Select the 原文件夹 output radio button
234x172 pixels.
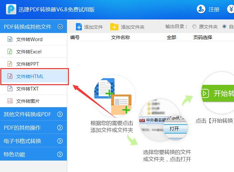(x=194, y=26)
